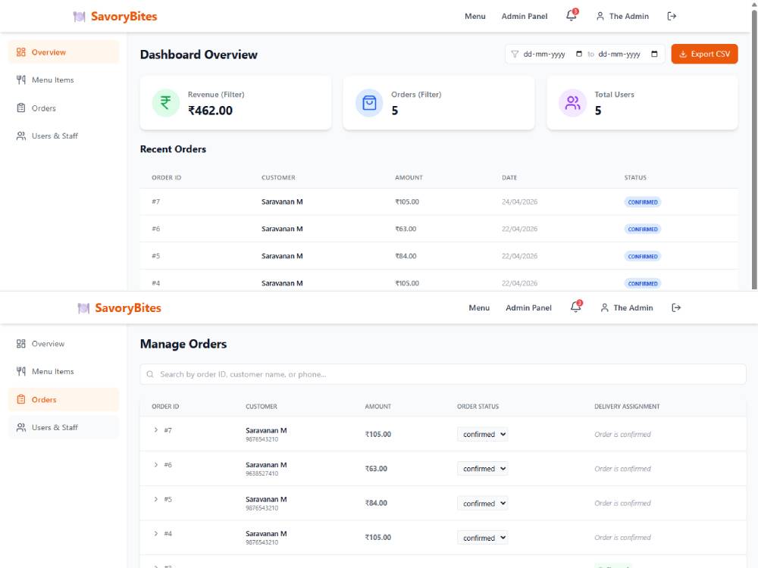Click the filter funnel icon
The width and height of the screenshot is (758, 568).
[515, 54]
